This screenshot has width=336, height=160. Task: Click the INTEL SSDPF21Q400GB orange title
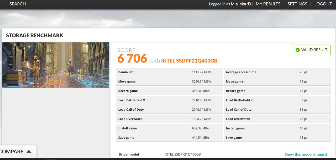point(189,61)
